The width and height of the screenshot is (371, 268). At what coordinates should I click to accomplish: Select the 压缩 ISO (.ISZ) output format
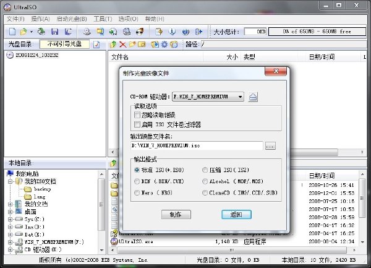[x=205, y=170]
